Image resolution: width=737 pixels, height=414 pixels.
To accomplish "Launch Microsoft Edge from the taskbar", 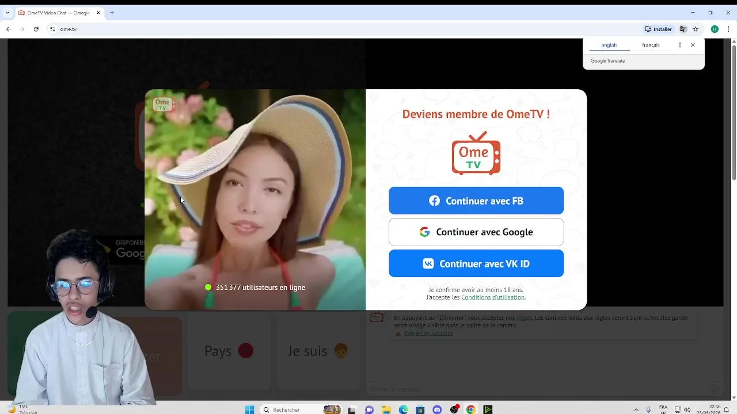I will point(403,410).
